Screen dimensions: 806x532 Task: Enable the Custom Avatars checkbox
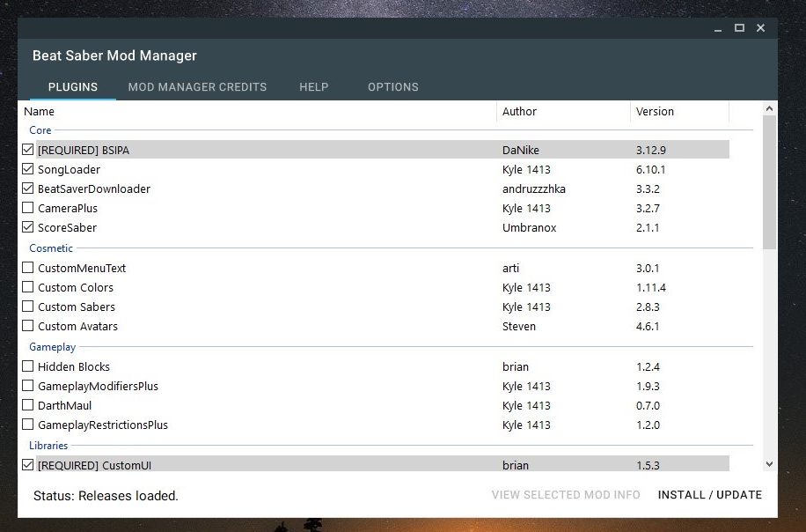(x=28, y=326)
